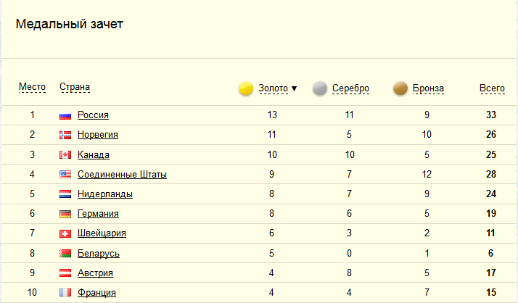Click the bronze medal icon

pos(400,88)
